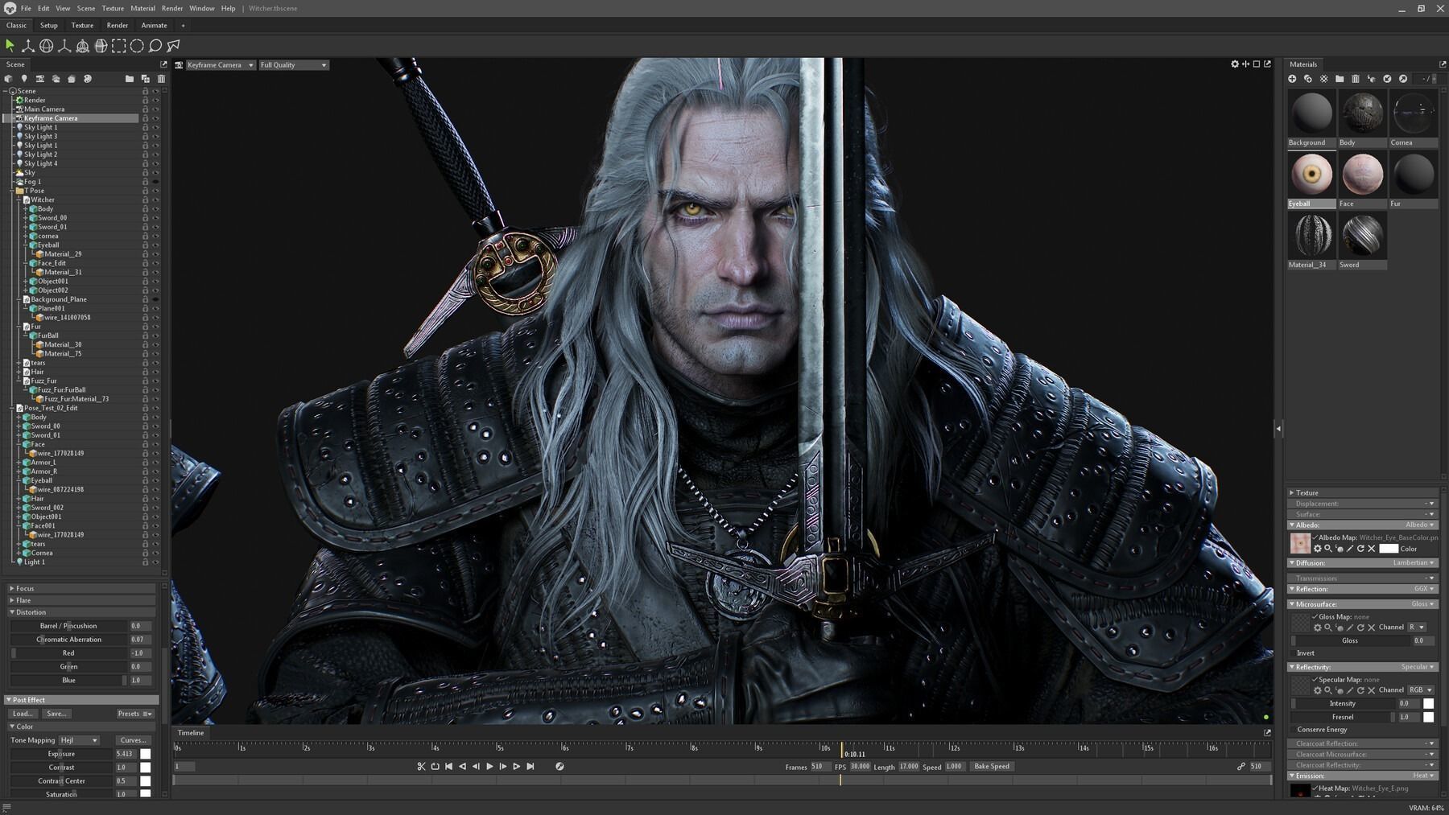Click the render settings gear above the viewport
This screenshot has height=815, width=1449.
click(1235, 64)
